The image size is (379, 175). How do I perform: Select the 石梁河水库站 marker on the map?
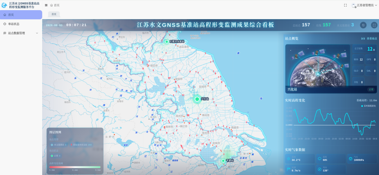[x=167, y=42]
